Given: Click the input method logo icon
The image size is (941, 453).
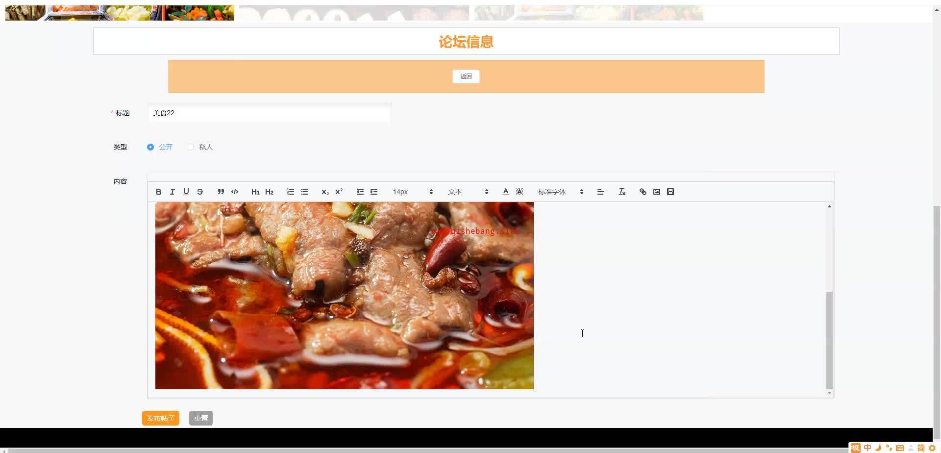Looking at the screenshot, I should pyautogui.click(x=855, y=448).
